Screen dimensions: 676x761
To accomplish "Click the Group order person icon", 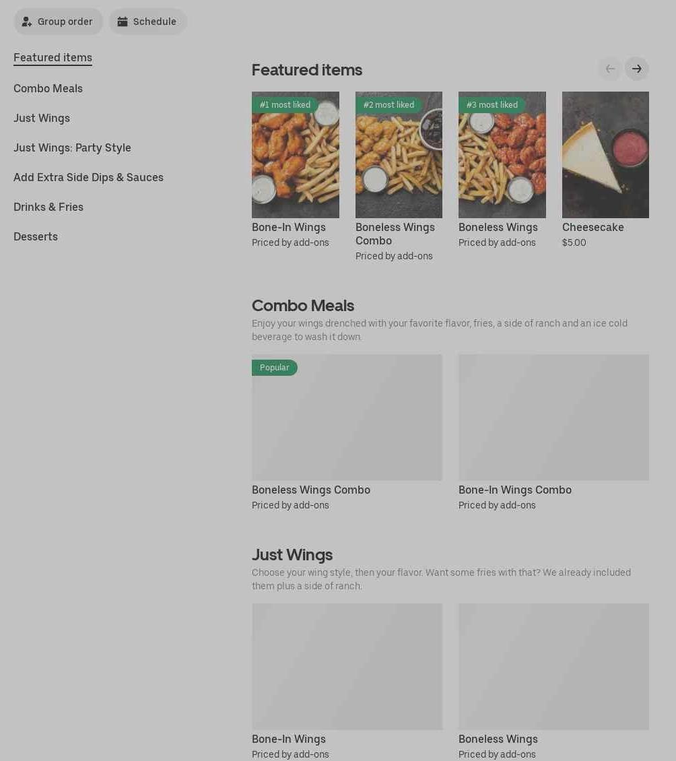I will click(x=27, y=22).
